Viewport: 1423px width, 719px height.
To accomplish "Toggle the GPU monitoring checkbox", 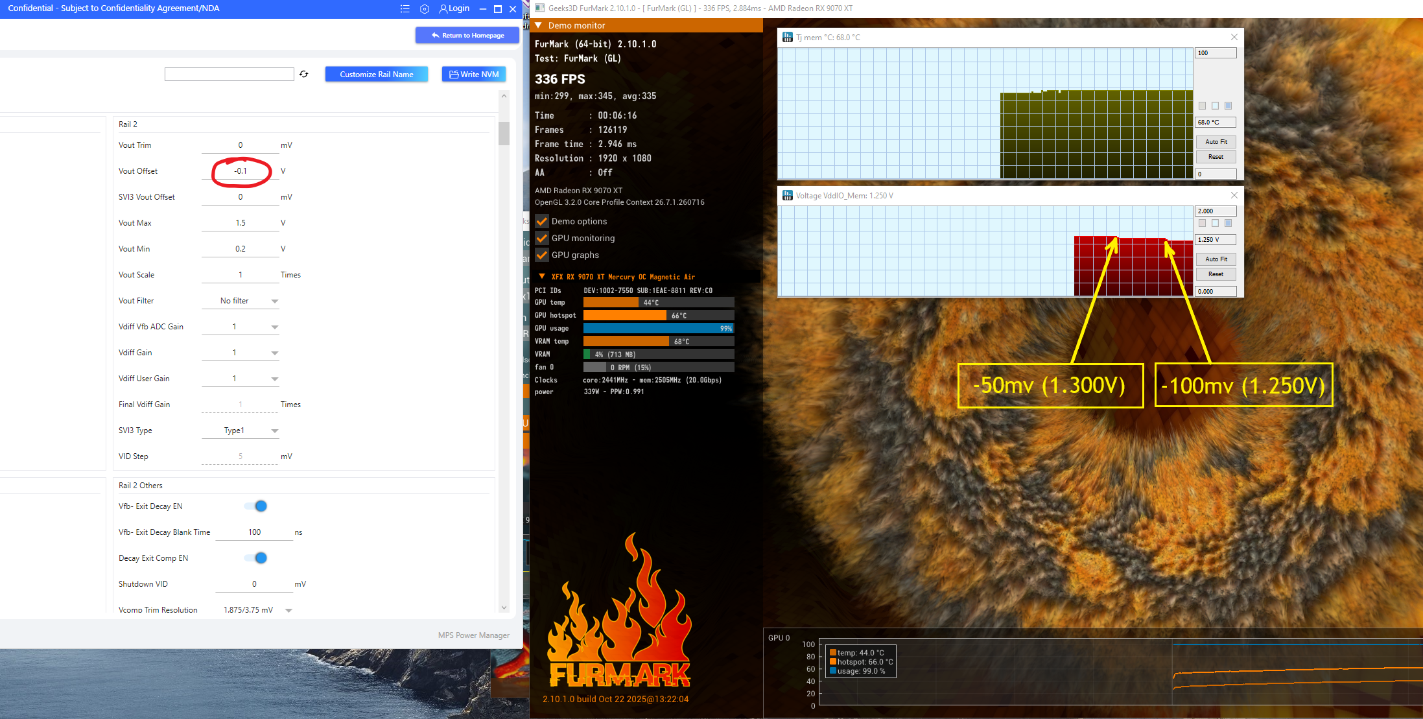I will click(x=542, y=239).
